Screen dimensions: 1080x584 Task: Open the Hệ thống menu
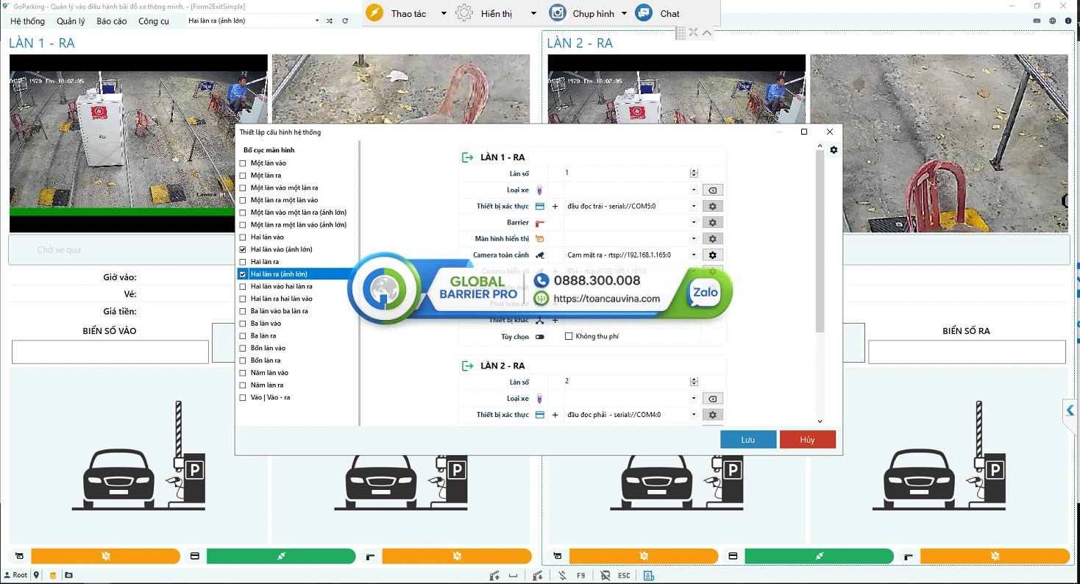click(27, 21)
